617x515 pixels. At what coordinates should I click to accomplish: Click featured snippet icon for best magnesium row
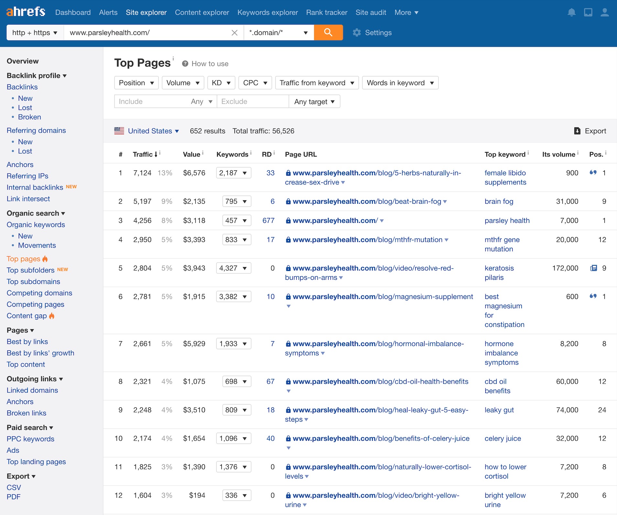click(593, 296)
